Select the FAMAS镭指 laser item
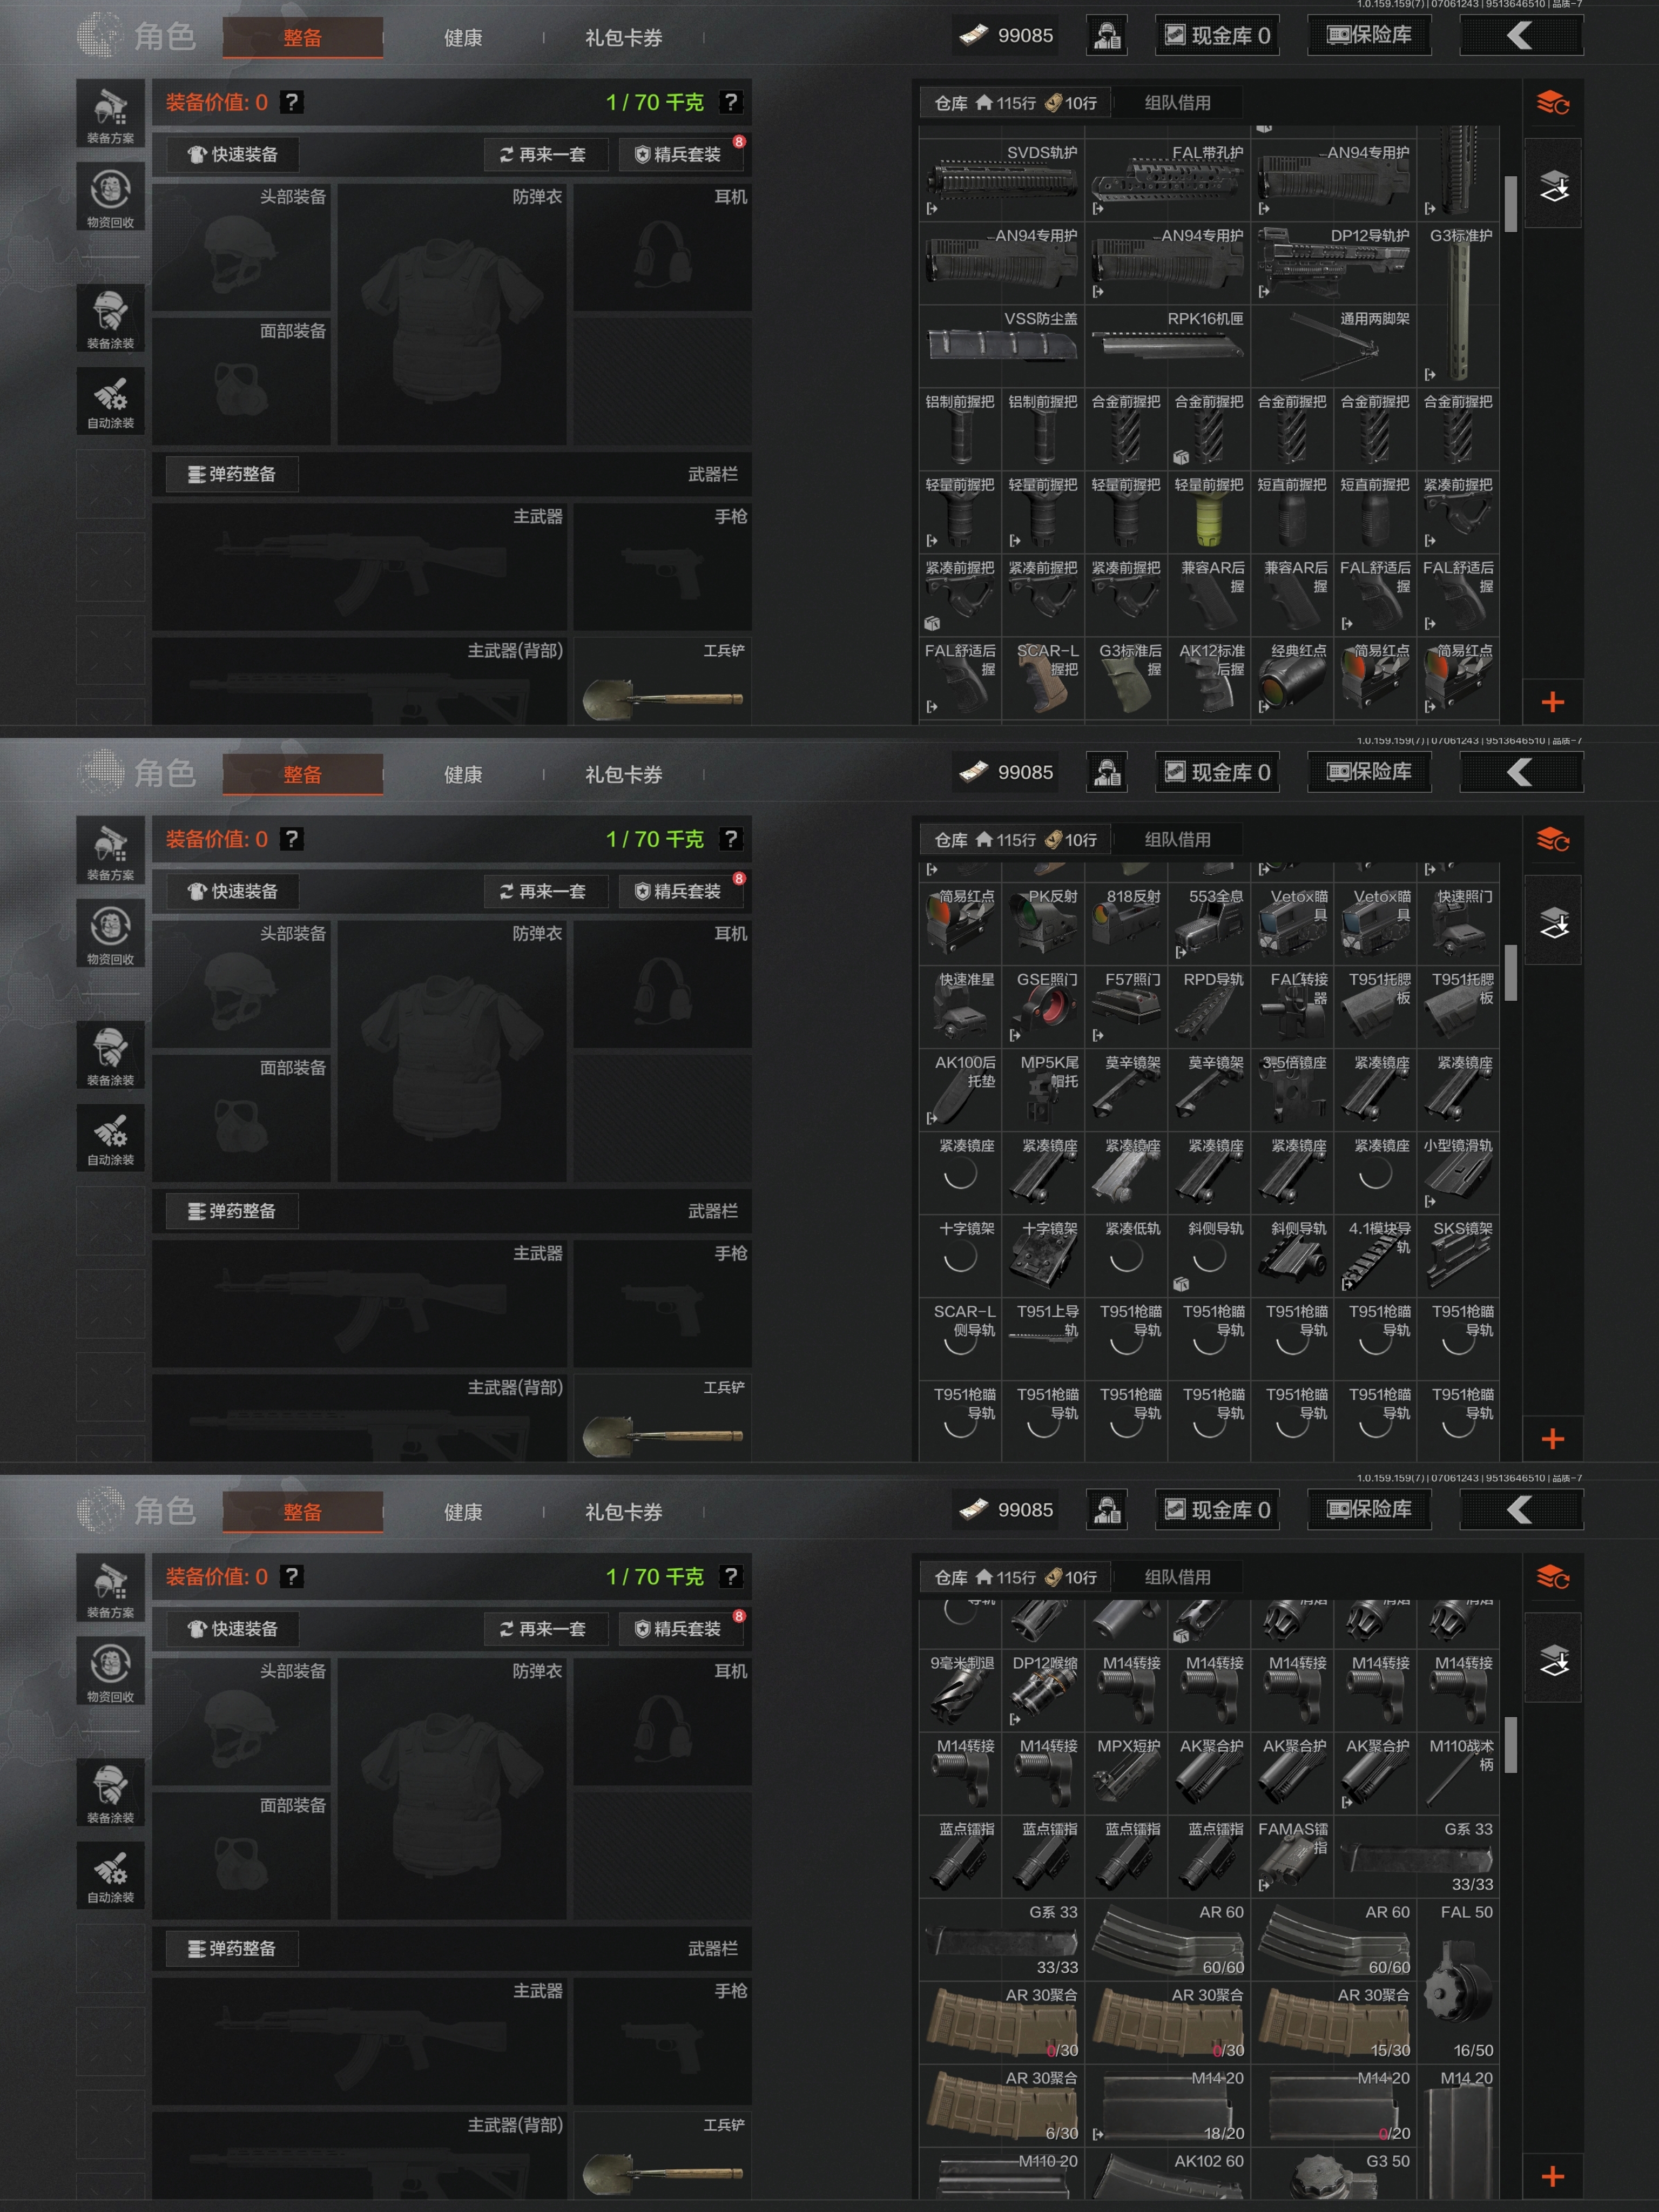Viewport: 1659px width, 2212px height. [x=1292, y=1855]
